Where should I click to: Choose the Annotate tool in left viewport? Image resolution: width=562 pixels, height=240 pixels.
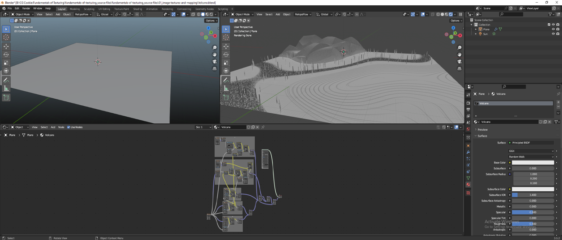[x=6, y=80]
